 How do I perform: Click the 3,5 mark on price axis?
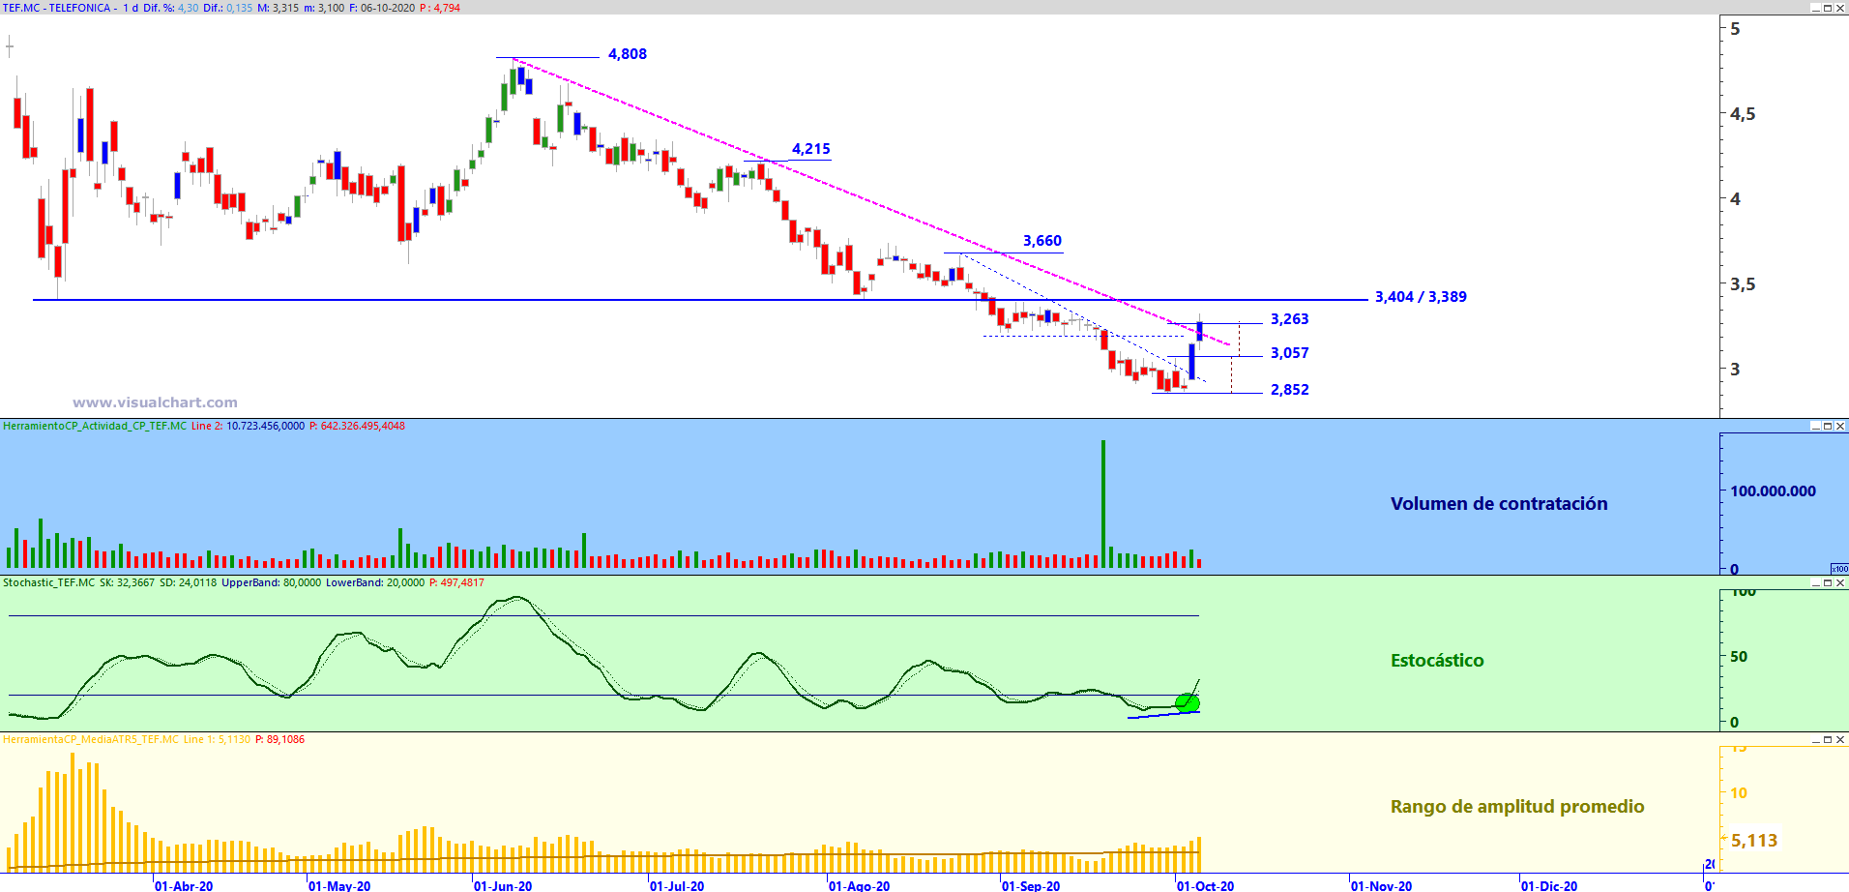click(1743, 284)
